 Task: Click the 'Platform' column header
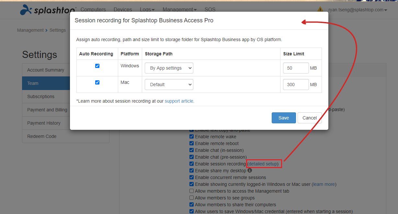[130, 54]
